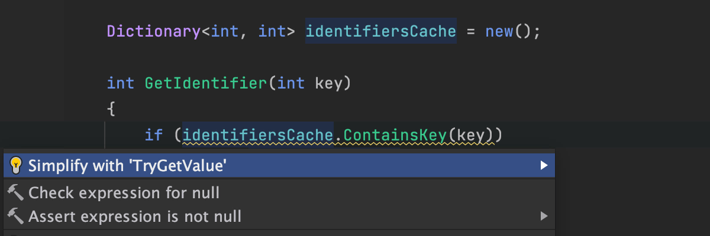Choose Check expression for null
The width and height of the screenshot is (710, 236).
pyautogui.click(x=124, y=193)
